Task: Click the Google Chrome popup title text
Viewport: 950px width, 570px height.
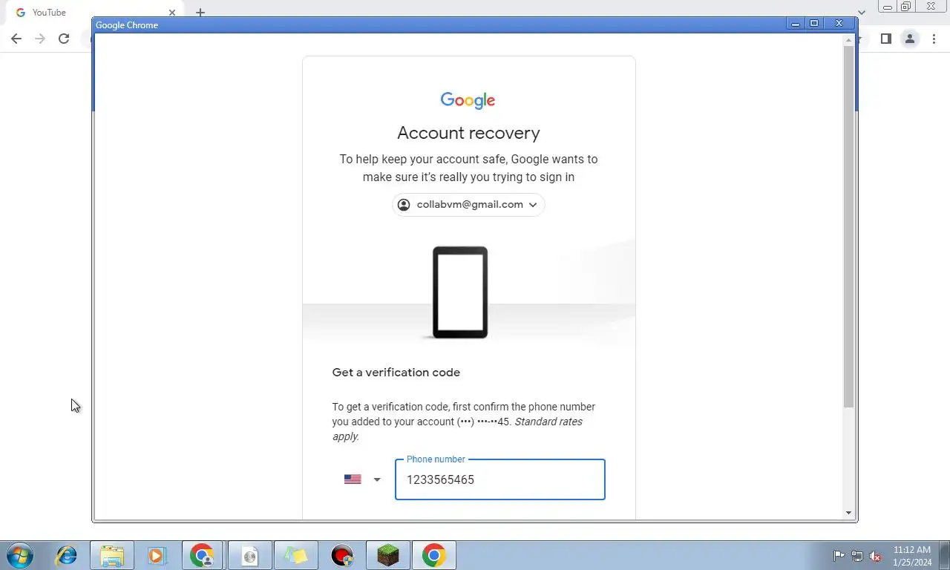Action: tap(127, 25)
